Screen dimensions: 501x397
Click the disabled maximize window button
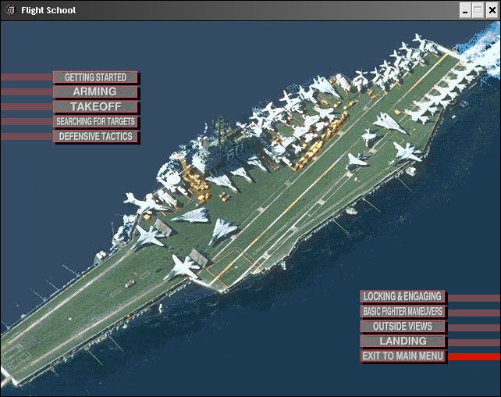(477, 10)
